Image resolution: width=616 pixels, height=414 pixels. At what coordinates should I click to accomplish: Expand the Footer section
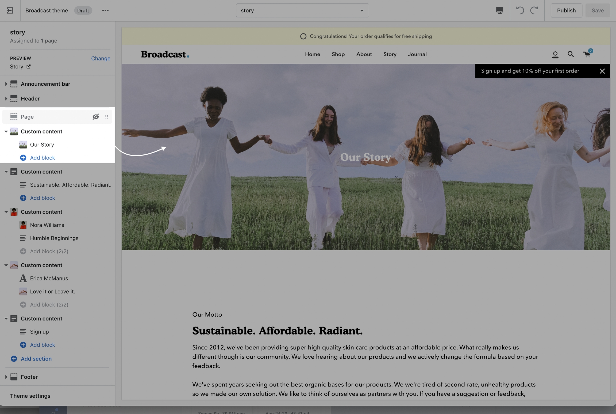[x=6, y=377]
